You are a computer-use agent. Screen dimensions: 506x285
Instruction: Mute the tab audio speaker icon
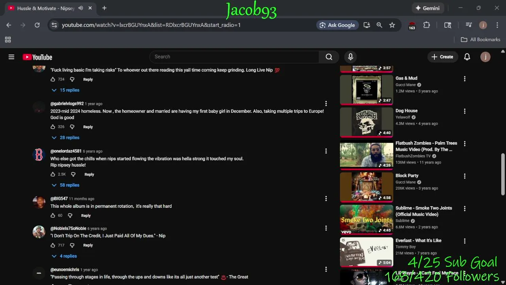[81, 8]
